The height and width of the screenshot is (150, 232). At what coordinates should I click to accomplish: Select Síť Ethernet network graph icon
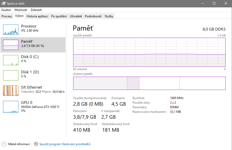[11, 91]
